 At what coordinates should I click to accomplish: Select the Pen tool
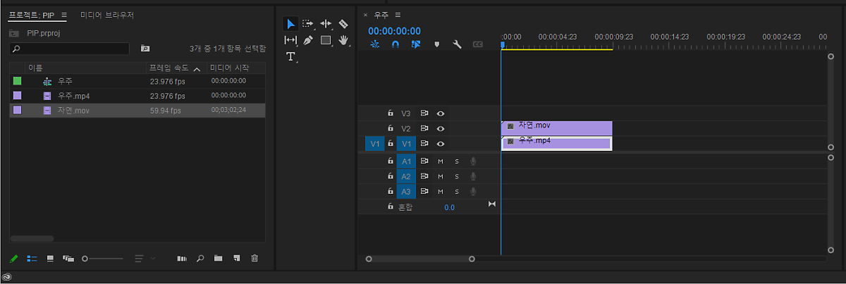pyautogui.click(x=308, y=41)
